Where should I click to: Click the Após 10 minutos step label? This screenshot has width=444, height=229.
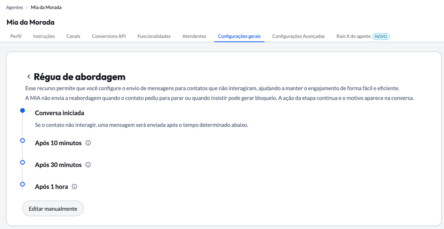[58, 143]
